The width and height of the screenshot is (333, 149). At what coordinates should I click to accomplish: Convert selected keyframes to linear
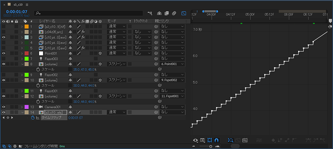click(287, 140)
